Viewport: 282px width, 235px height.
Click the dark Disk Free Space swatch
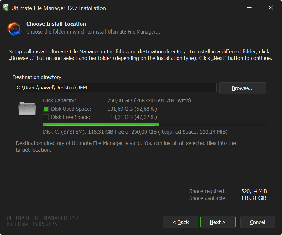[x=46, y=117]
